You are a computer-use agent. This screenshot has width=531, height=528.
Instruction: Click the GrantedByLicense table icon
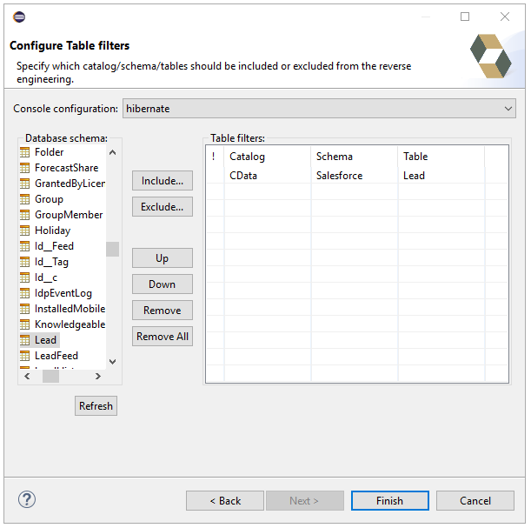24,184
